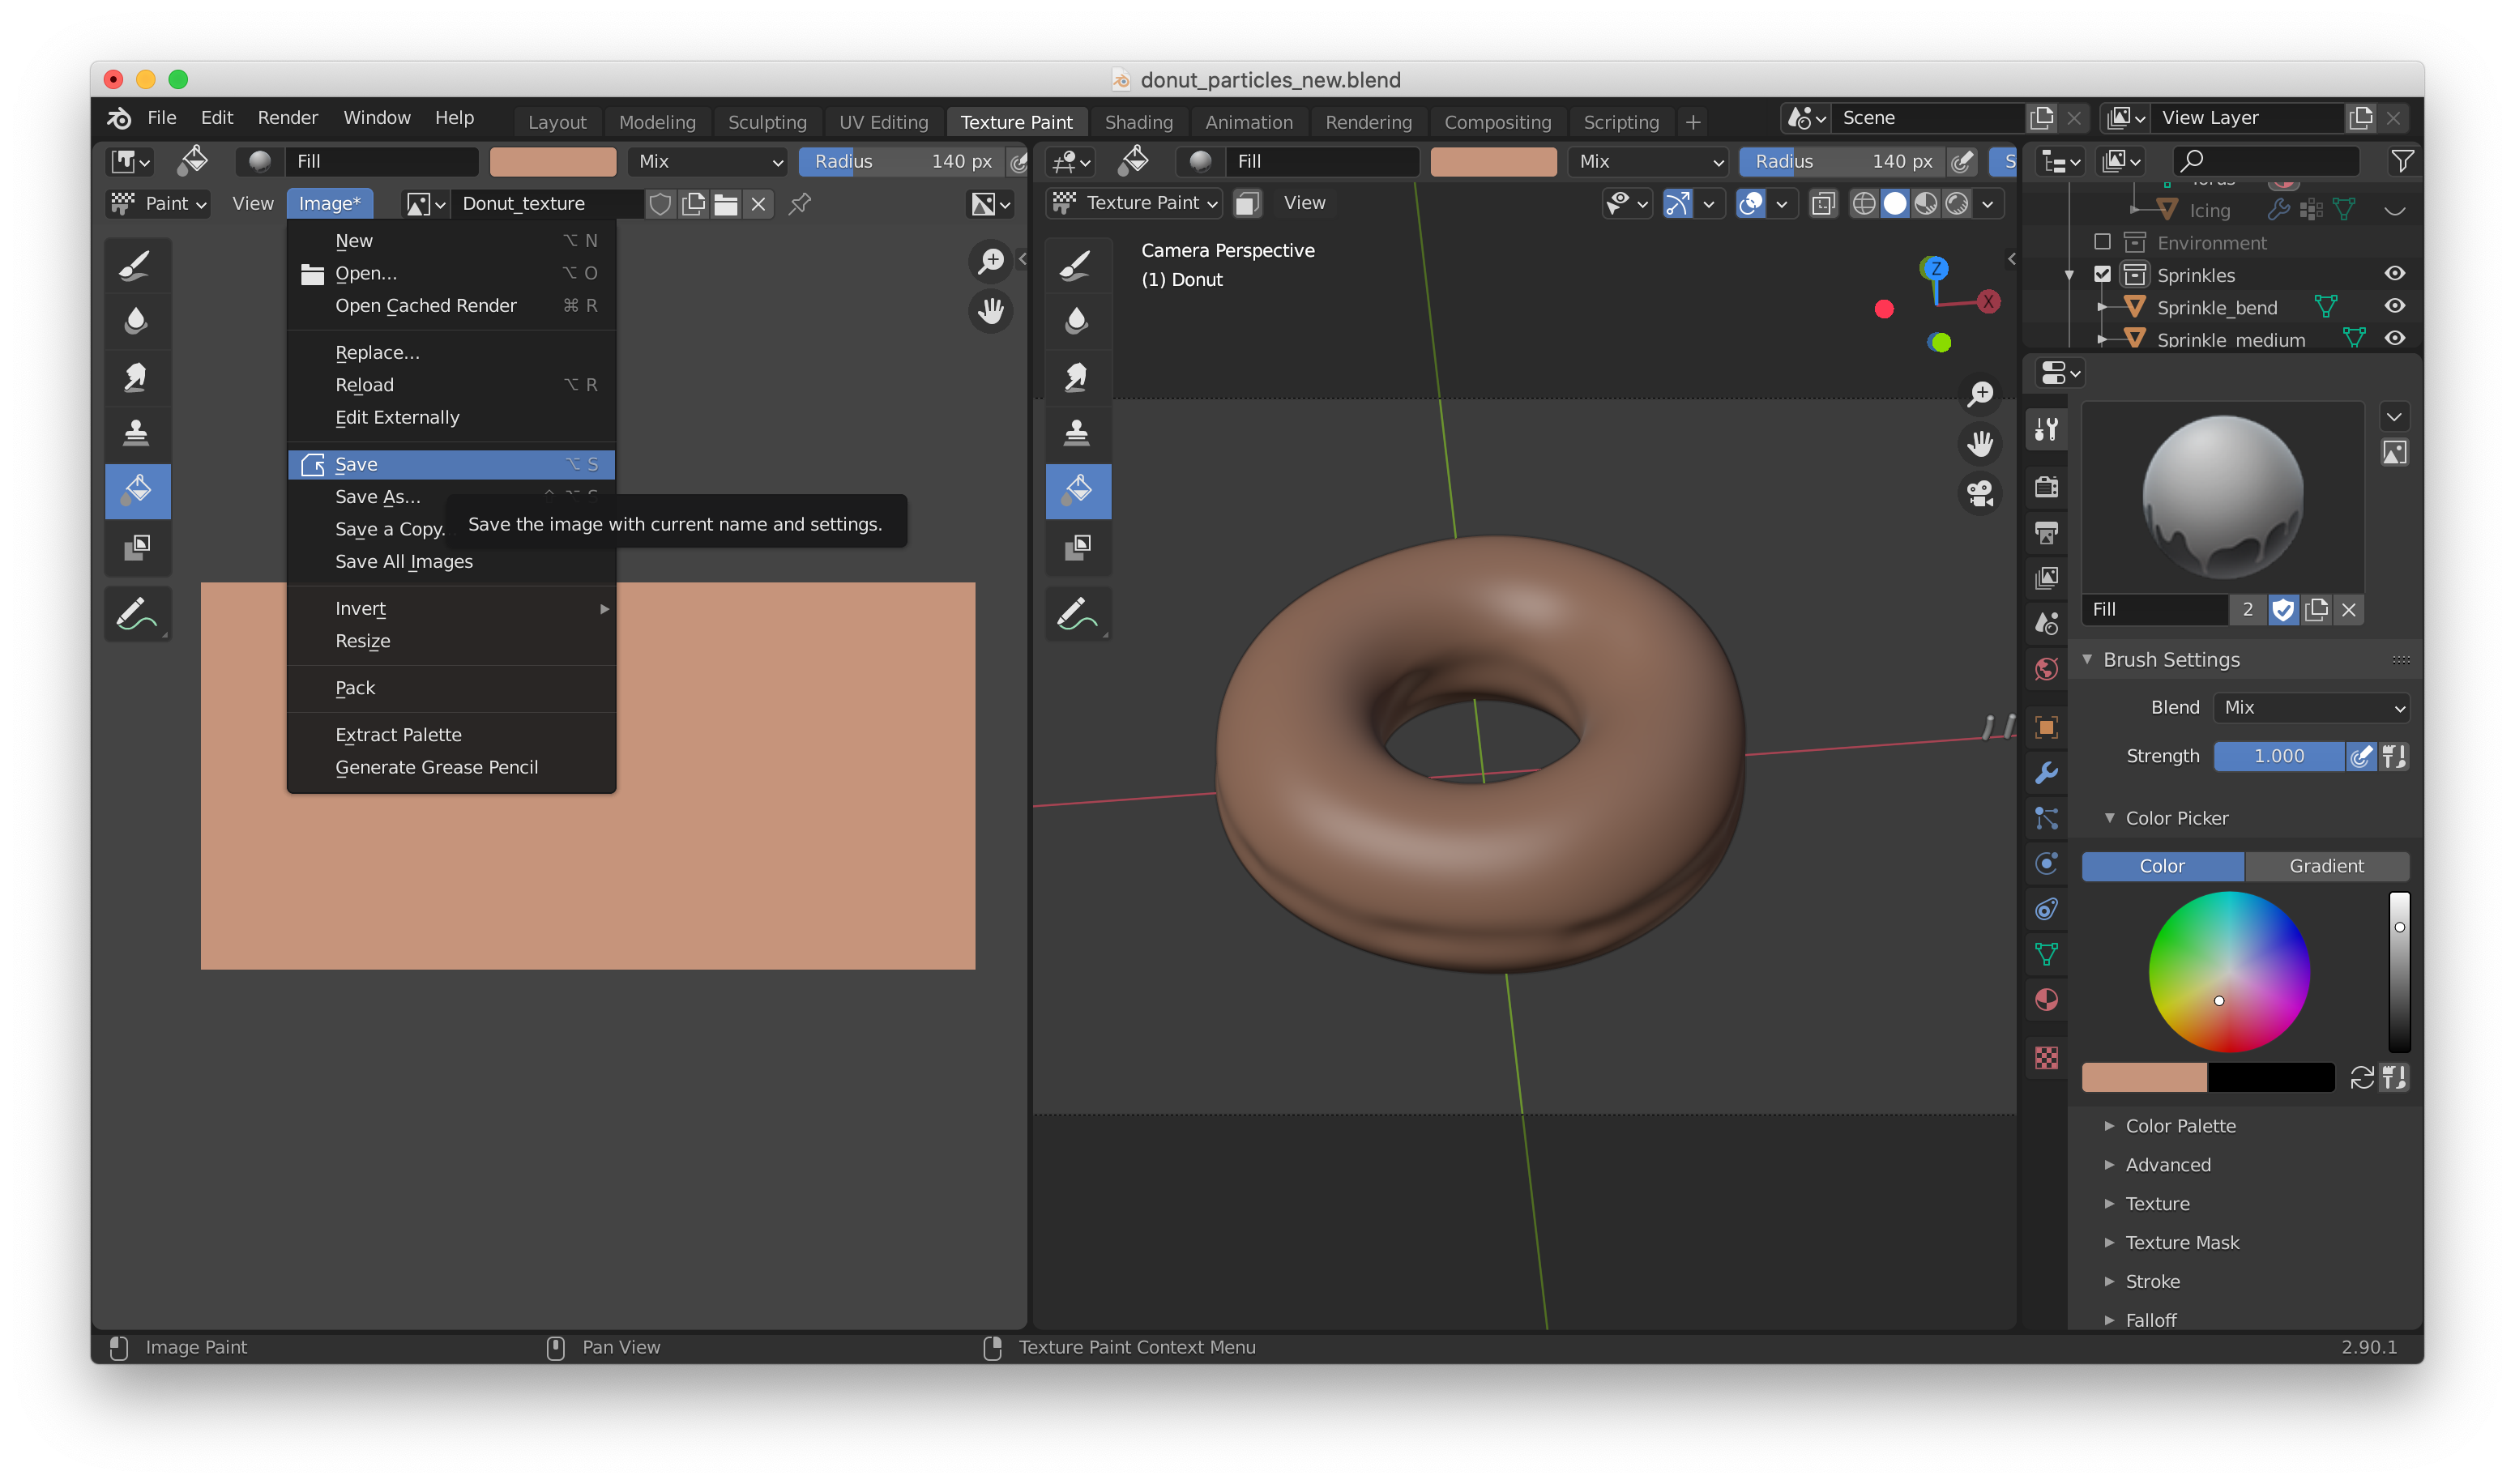This screenshot has width=2515, height=1484.
Task: Adjust the Strength slider in Brush Settings
Action: pyautogui.click(x=2278, y=756)
